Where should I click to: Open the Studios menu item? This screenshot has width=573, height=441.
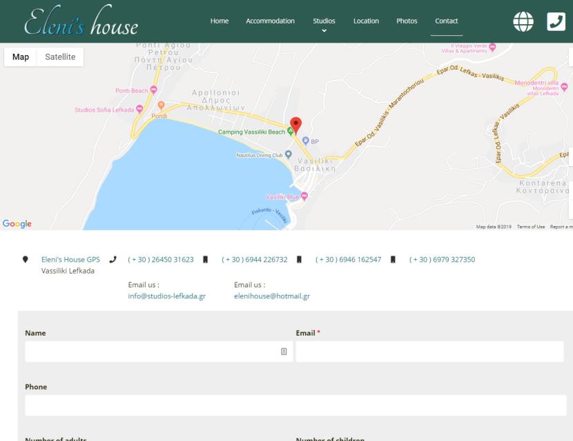[324, 21]
